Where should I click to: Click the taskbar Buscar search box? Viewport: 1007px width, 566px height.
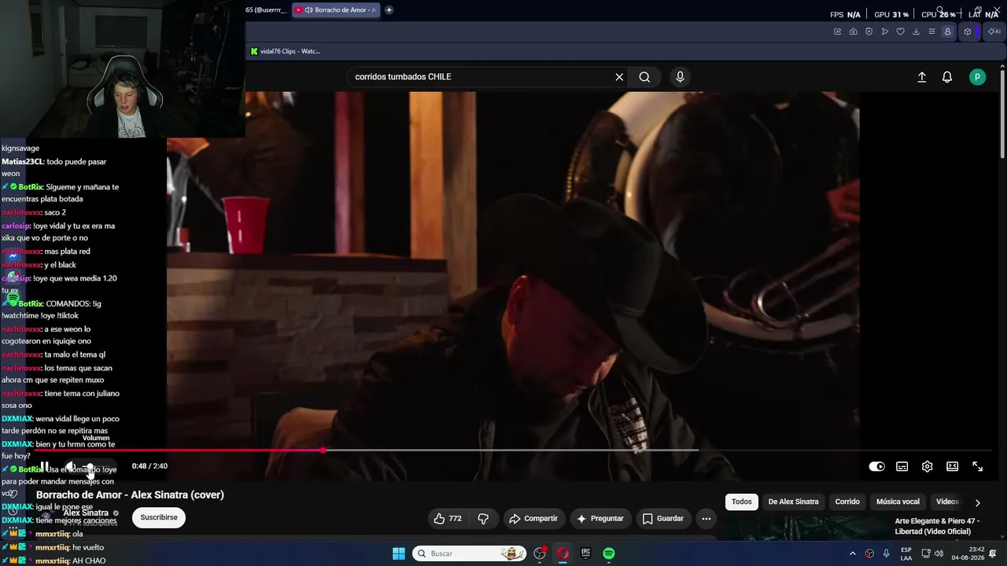click(x=469, y=553)
